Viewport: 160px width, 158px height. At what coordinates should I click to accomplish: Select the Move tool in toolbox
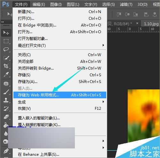(6, 33)
